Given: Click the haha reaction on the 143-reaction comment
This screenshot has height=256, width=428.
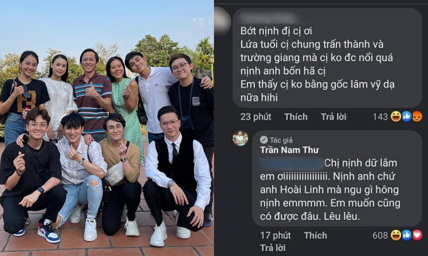Looking at the screenshot, I should (396, 117).
